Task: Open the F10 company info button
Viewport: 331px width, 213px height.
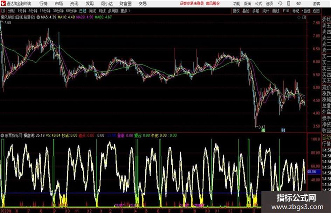Action: [x=286, y=11]
